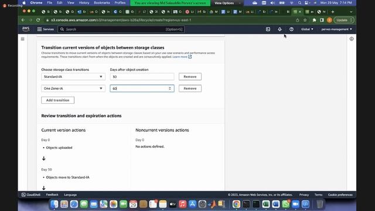Screen dimensions: 375x211
Task: Open Excel in the Dock
Action: (266, 204)
